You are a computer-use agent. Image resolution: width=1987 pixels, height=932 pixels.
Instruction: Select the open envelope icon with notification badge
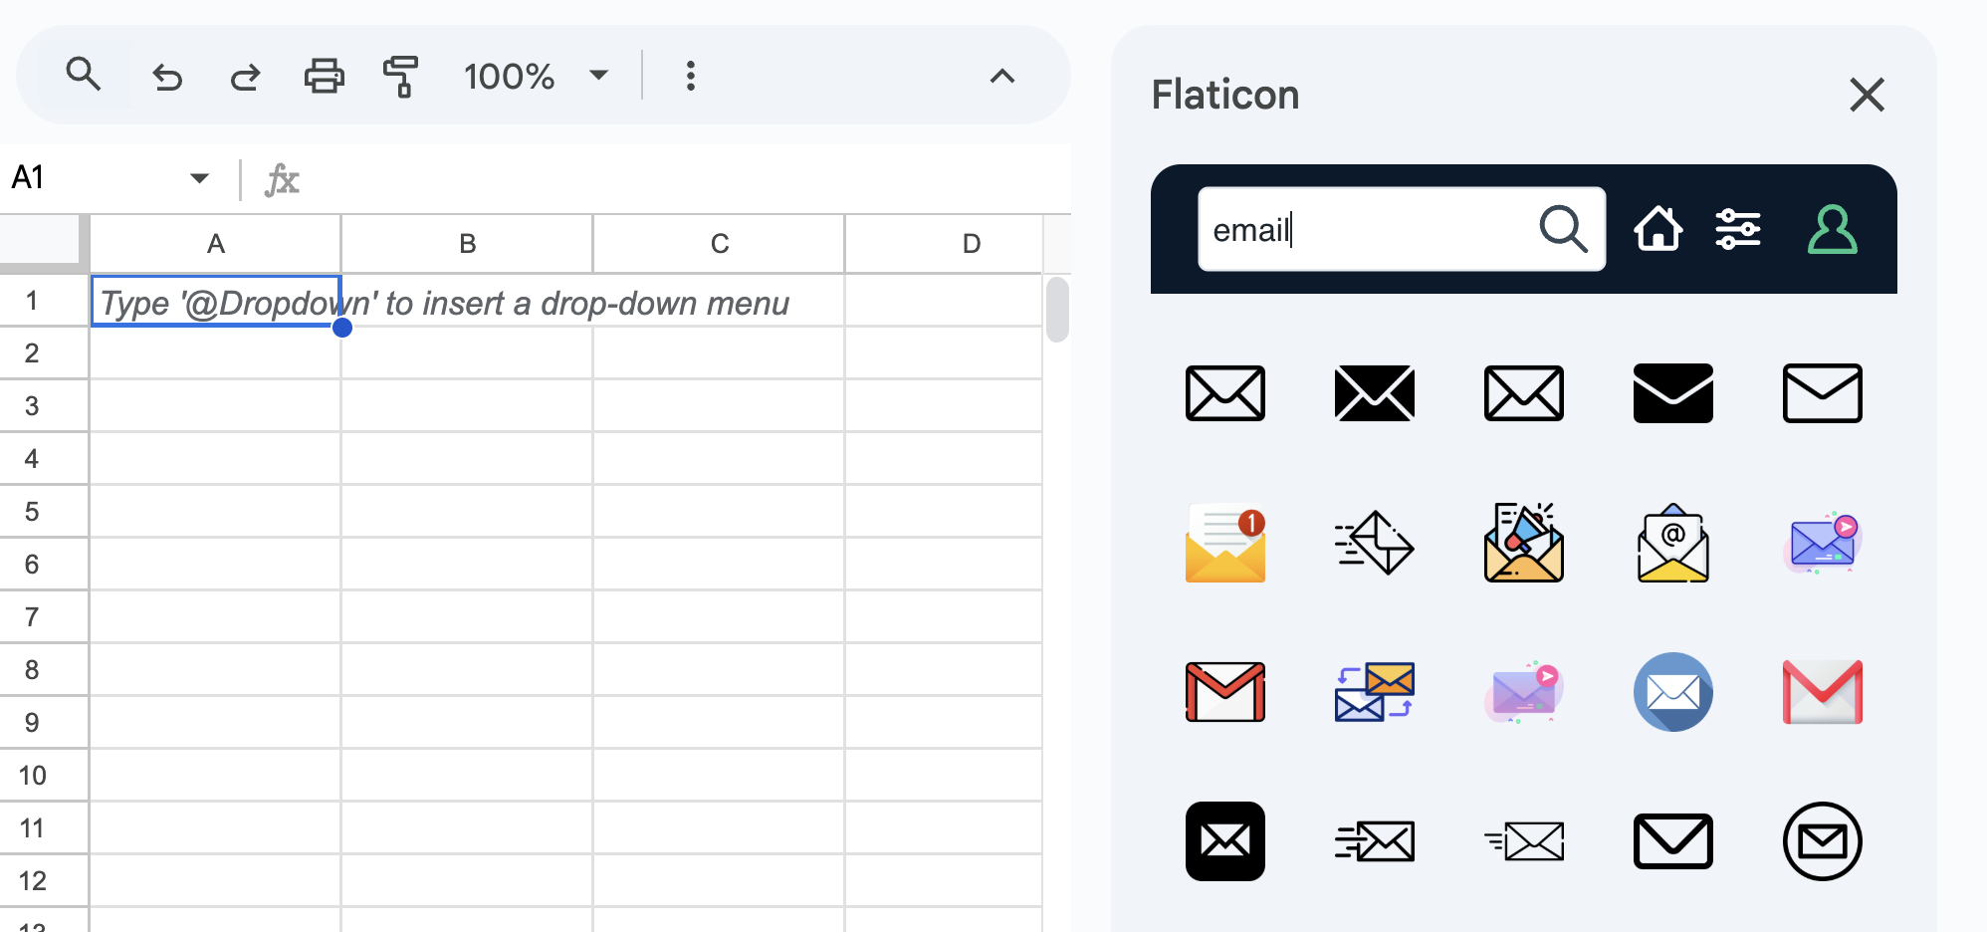(x=1224, y=543)
